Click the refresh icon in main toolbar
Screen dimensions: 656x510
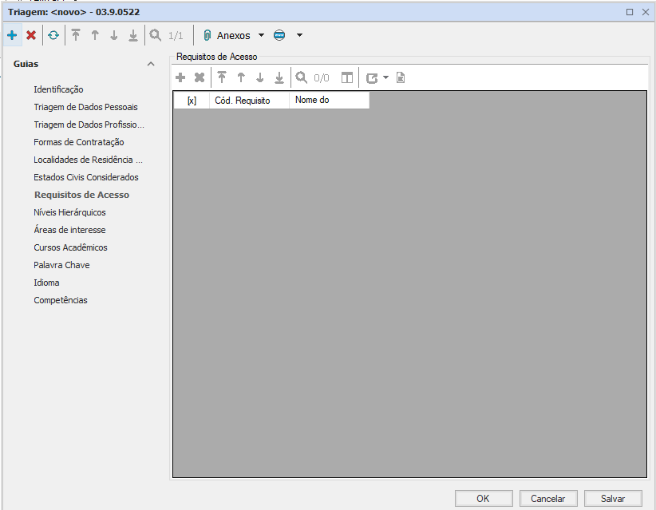[53, 35]
